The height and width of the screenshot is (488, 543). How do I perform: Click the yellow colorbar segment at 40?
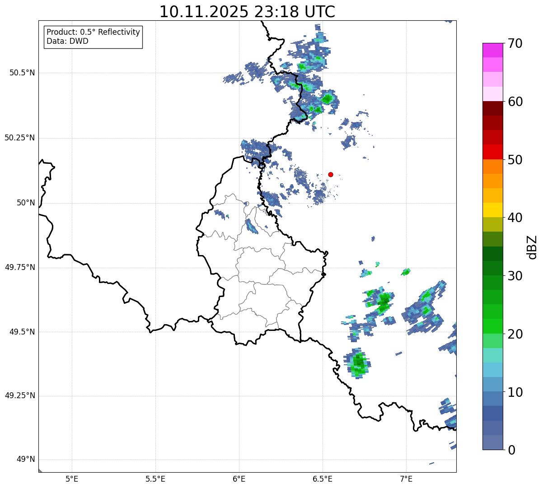coord(492,210)
